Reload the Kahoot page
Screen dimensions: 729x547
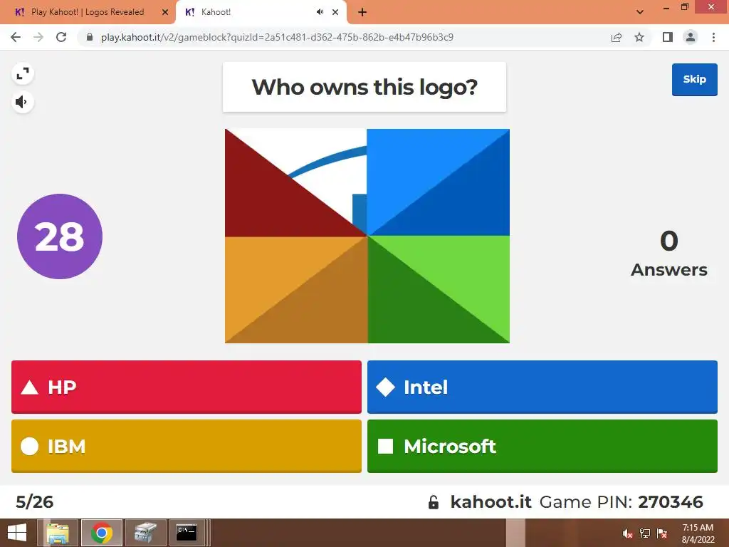coord(61,37)
